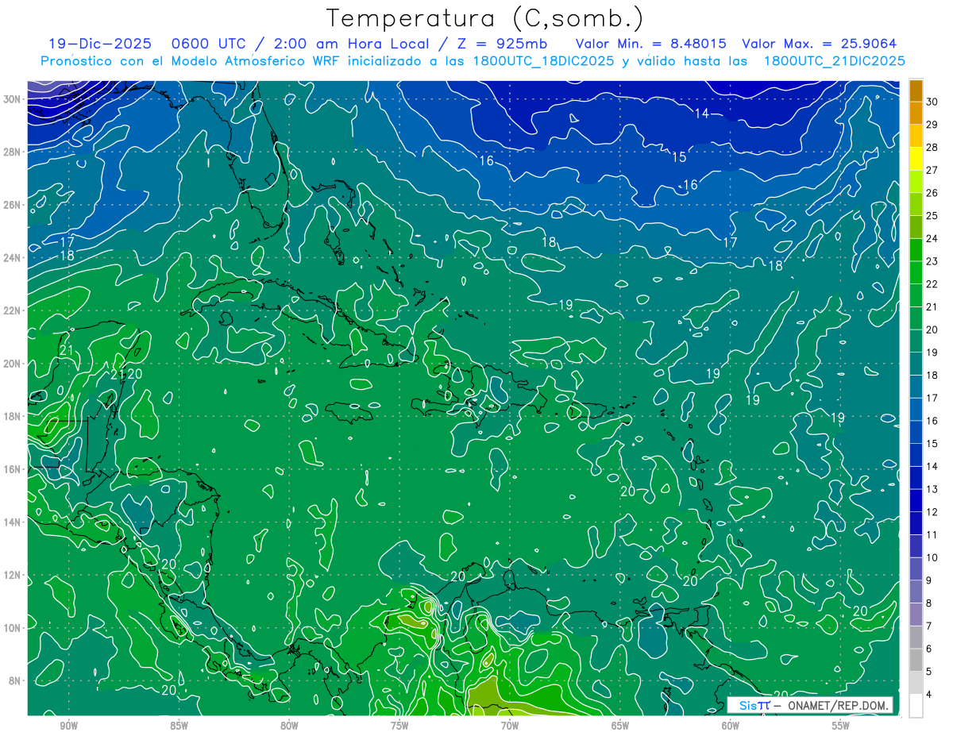
Task: Click the purple colorbar swatch between 8 and 9
Action: point(916,591)
